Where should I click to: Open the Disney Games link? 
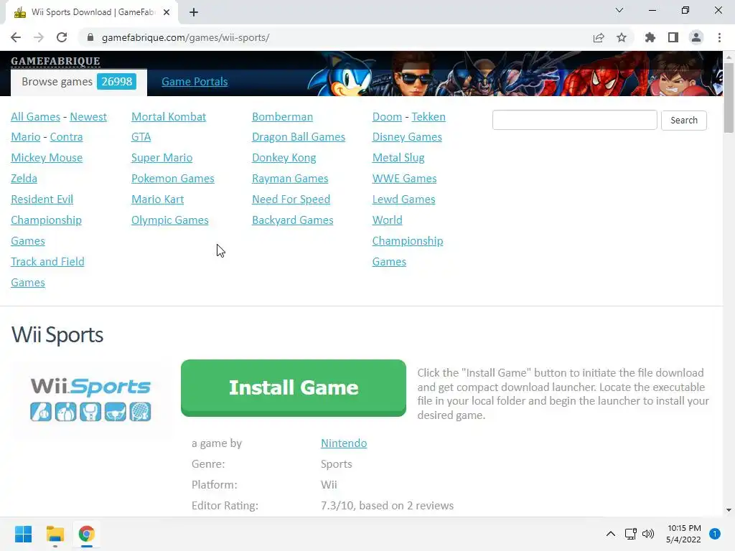(x=407, y=137)
